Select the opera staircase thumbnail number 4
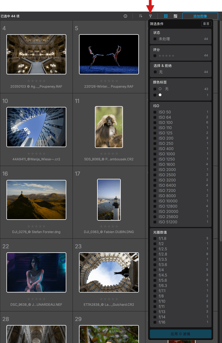The height and width of the screenshot is (343, 222). [x=36, y=54]
